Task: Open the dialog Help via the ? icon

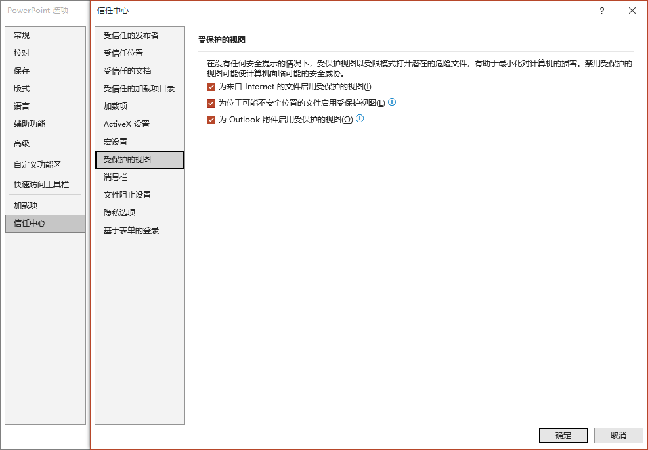Action: [601, 11]
